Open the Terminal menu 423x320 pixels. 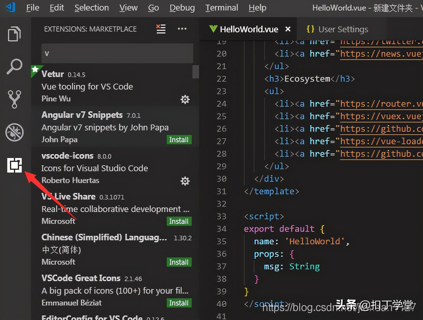222,8
